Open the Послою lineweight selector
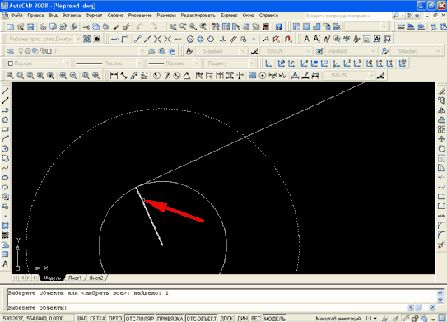The width and height of the screenshot is (447, 322). click(174, 63)
